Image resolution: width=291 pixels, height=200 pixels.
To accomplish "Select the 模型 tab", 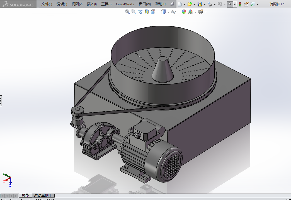I will tap(26, 196).
